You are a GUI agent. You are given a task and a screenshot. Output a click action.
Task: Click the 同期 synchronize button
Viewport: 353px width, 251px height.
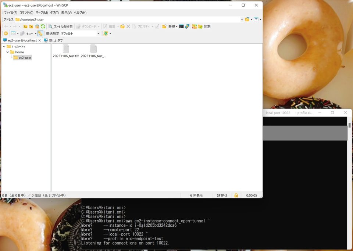pos(204,26)
